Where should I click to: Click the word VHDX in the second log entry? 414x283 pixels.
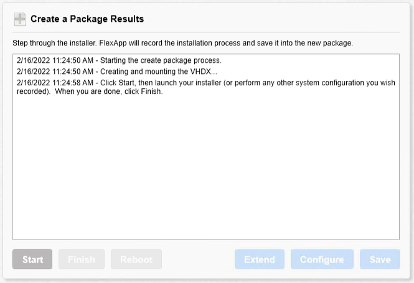click(x=200, y=72)
